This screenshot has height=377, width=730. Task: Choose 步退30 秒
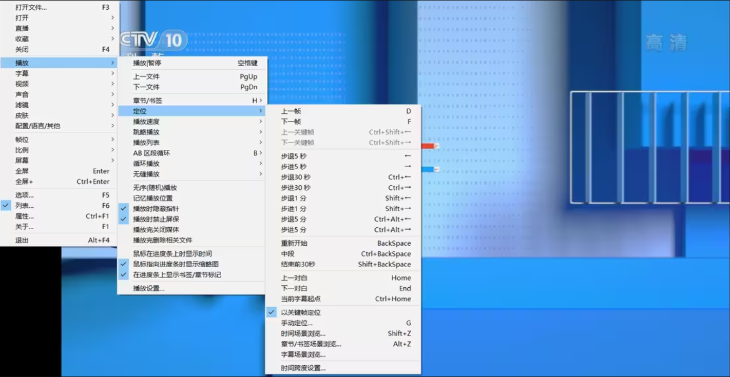[x=343, y=177]
